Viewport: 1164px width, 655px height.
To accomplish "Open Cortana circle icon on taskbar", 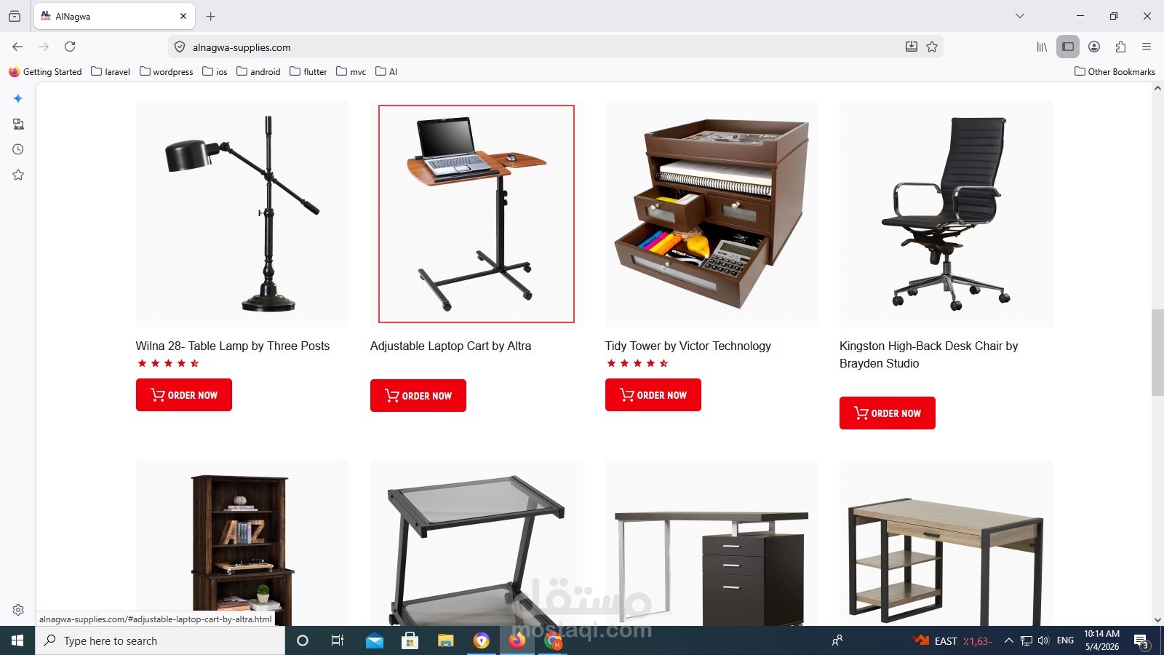I will (303, 640).
